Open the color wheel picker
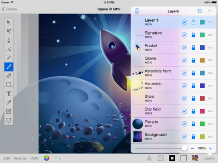 tap(46, 158)
